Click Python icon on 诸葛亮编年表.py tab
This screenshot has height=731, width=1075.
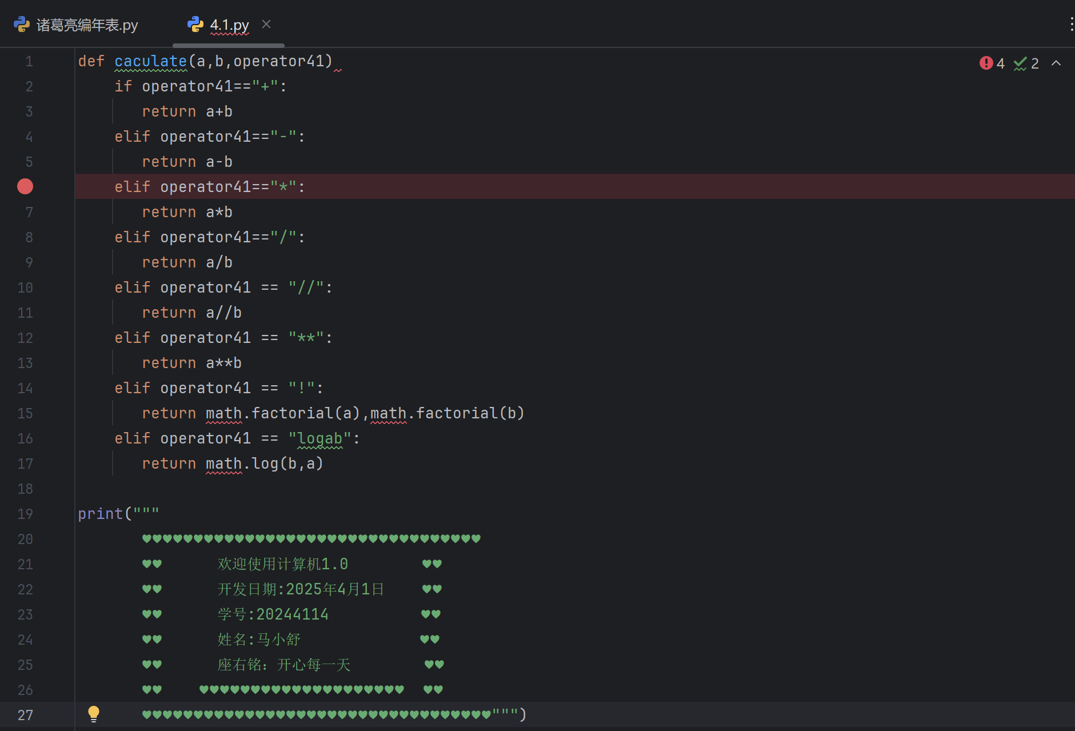click(22, 25)
